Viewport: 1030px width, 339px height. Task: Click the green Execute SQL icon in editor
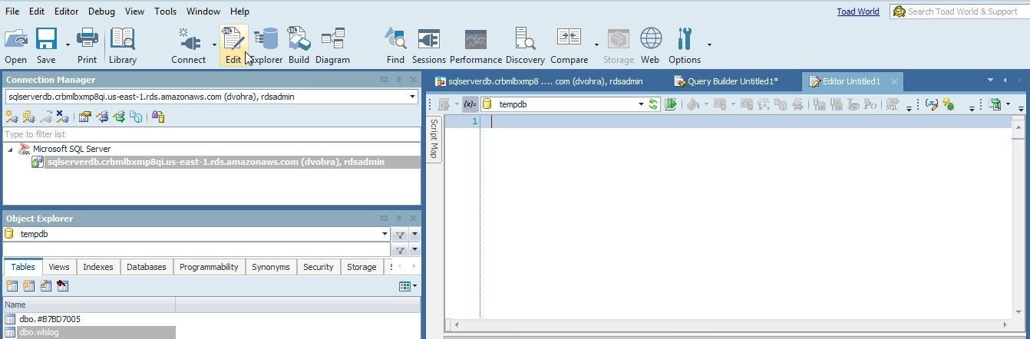click(x=670, y=104)
